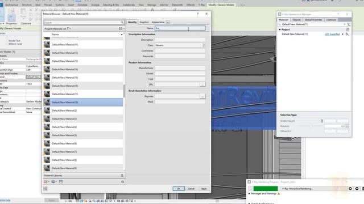Click thumbnail of Default New Material(11)

pos(47,44)
